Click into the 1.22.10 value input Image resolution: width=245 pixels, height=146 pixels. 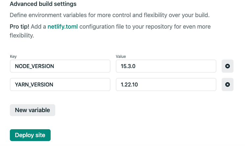point(166,85)
